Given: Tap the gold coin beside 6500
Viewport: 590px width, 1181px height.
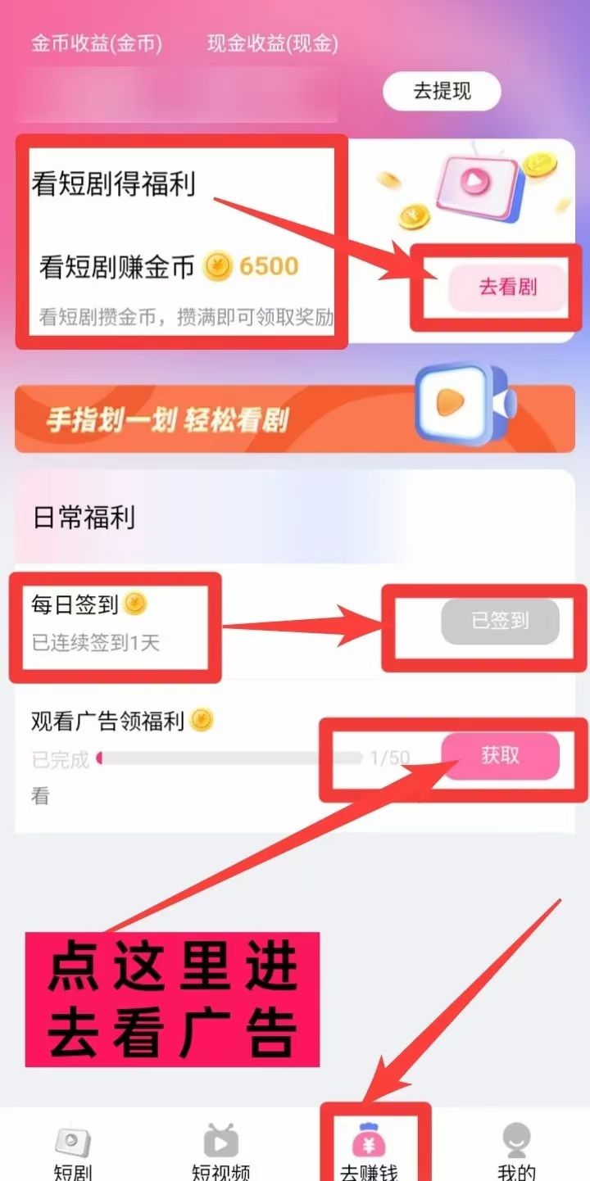Looking at the screenshot, I should (x=218, y=266).
